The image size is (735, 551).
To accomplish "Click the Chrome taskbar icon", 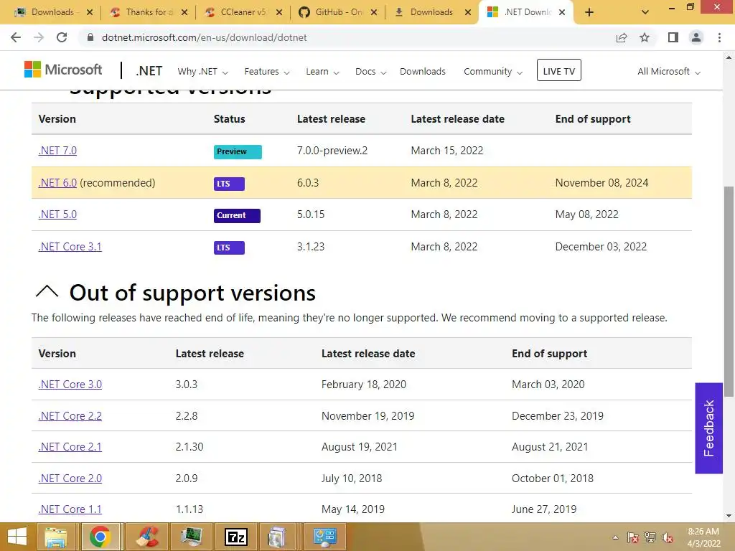I will (x=100, y=537).
